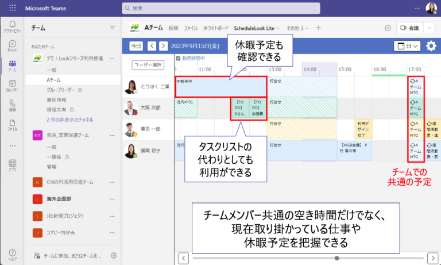Open Help in the left rail
Viewport: 441px width, 265px height.
(13, 255)
